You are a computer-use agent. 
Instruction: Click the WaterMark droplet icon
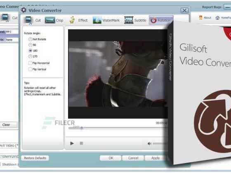[x=97, y=20]
